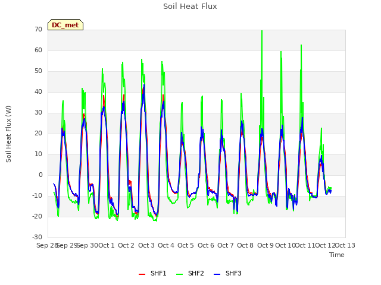Click the Oct 1 x-axis date label
The image size is (381, 285).
click(x=107, y=245)
